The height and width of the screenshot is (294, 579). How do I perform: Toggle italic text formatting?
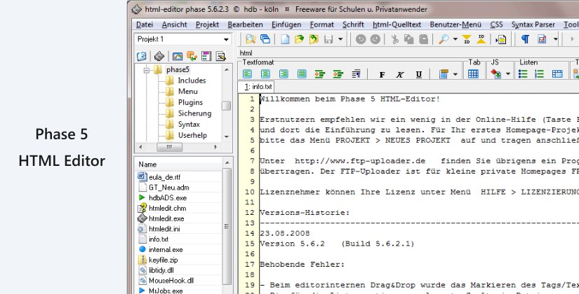(x=400, y=74)
